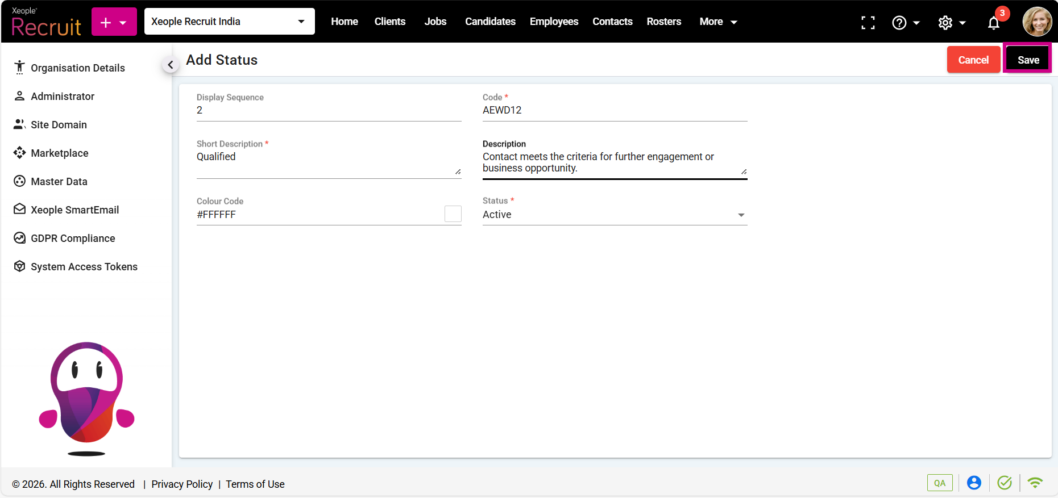Viewport: 1058px width, 498px height.
Task: Collapse the left sidebar with chevron
Action: [170, 65]
